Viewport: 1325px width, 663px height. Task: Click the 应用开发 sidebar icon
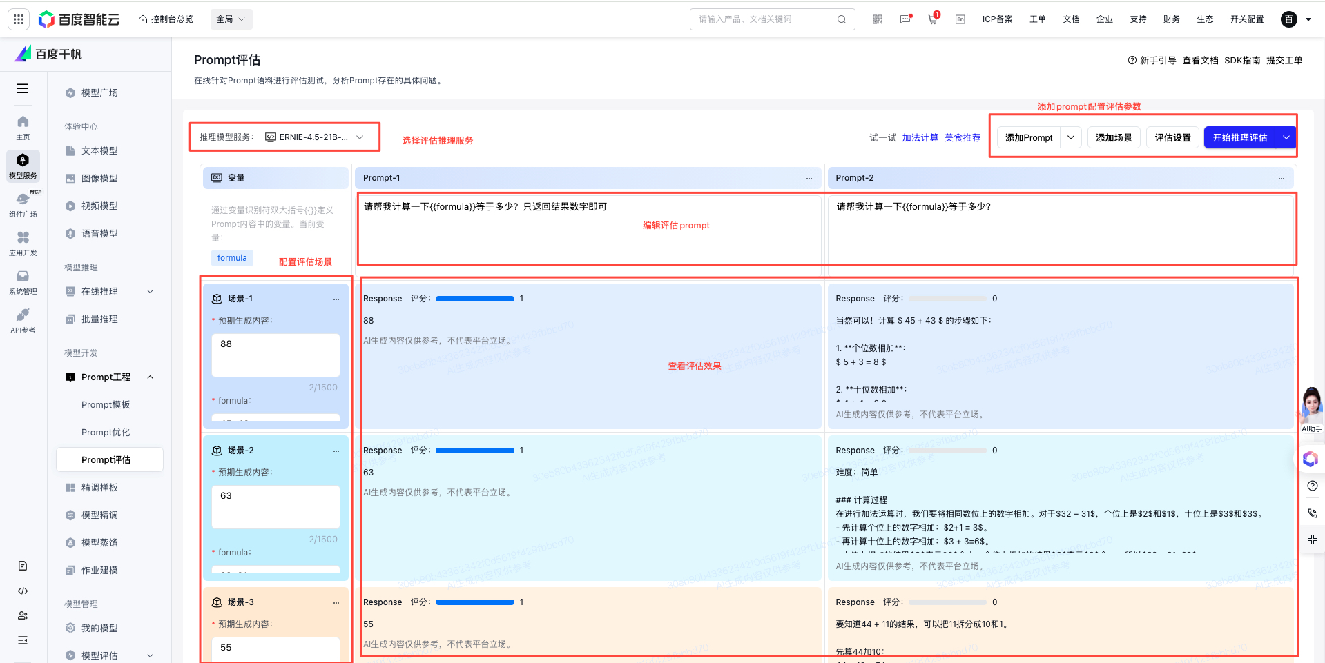23,242
